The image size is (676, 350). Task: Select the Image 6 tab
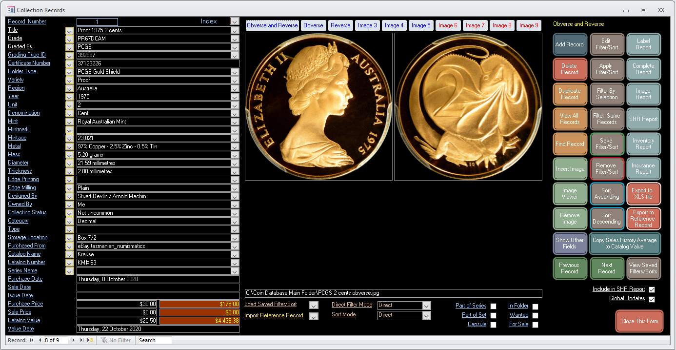tap(448, 25)
